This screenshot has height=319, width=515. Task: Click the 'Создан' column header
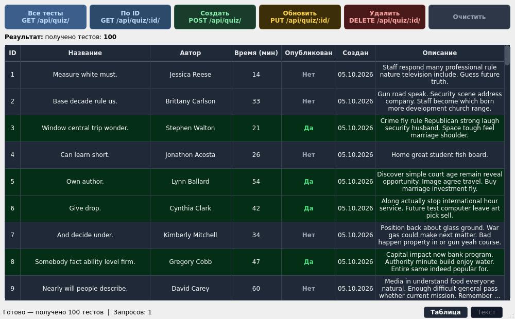coord(355,53)
